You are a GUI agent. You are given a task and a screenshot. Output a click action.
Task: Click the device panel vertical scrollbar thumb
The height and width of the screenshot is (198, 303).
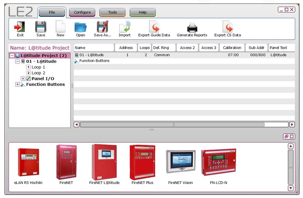291,167
